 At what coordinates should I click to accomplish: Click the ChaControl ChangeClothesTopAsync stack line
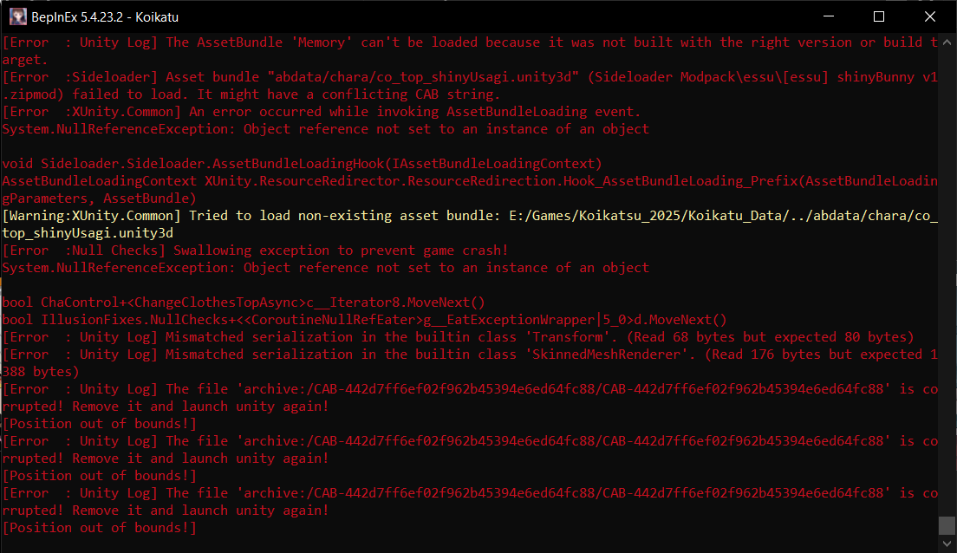[x=243, y=303]
